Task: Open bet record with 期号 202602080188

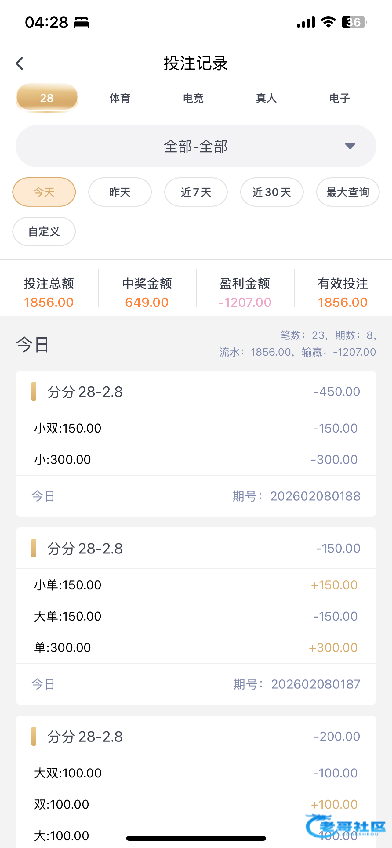Action: [196, 496]
